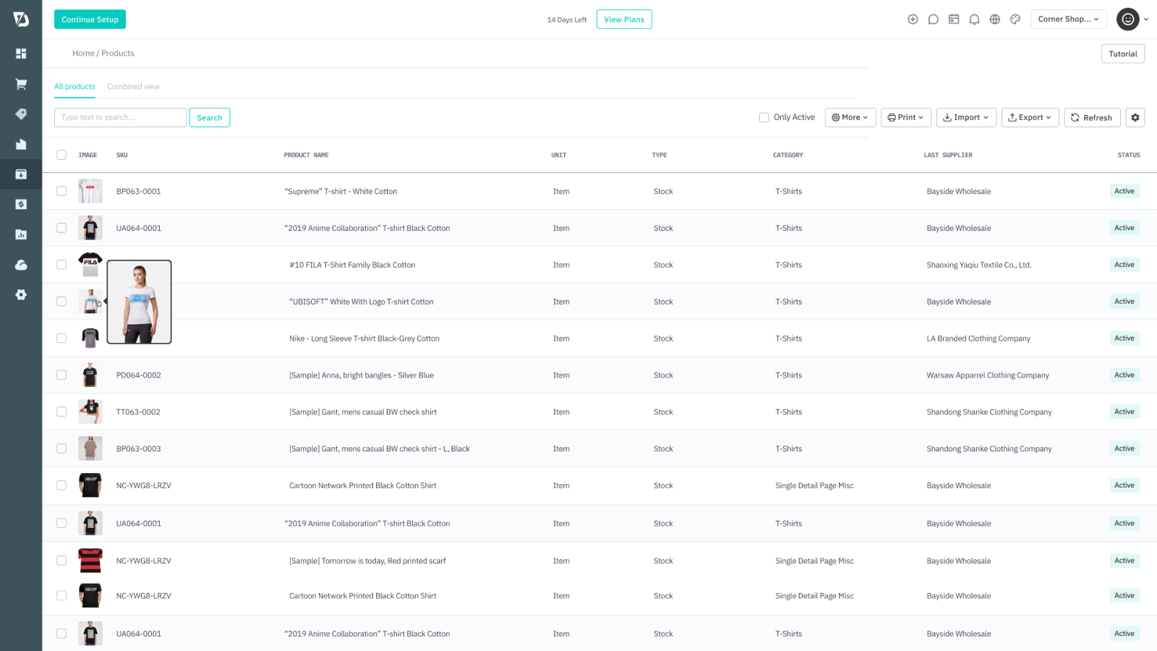
Task: Open the chat bubble icon in header
Action: (x=934, y=20)
